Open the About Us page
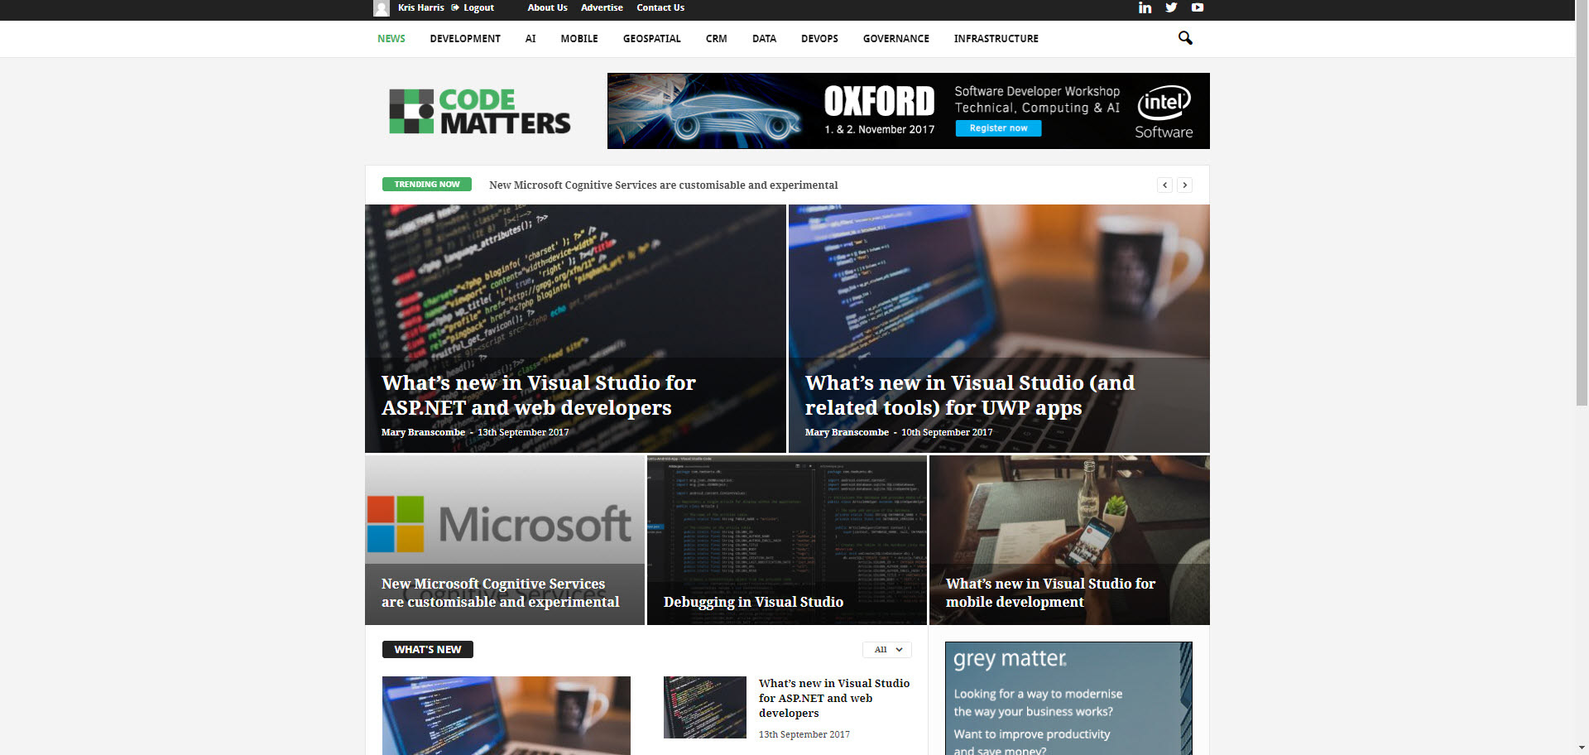This screenshot has width=1589, height=755. click(x=548, y=7)
